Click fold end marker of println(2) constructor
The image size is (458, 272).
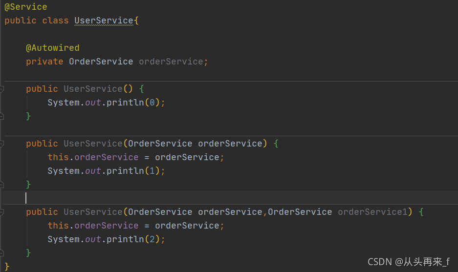(2, 253)
